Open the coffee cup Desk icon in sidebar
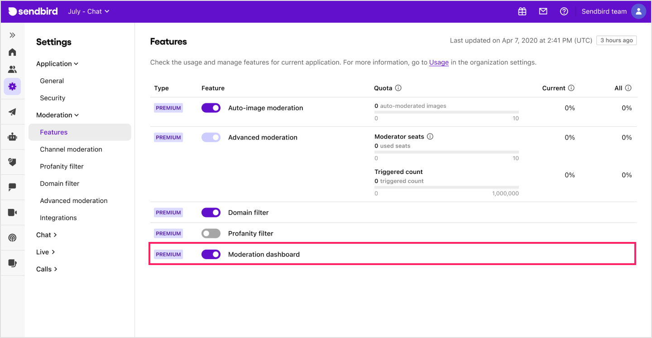Viewport: 652px width, 338px height. 12,263
